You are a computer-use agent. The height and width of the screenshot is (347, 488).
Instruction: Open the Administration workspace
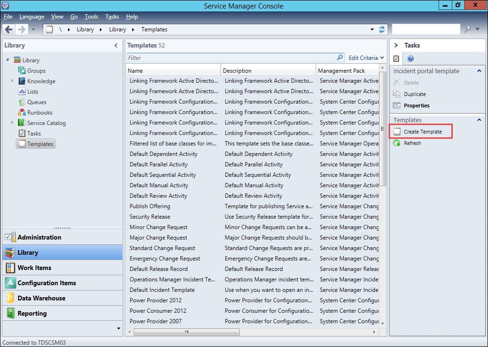[x=62, y=237]
